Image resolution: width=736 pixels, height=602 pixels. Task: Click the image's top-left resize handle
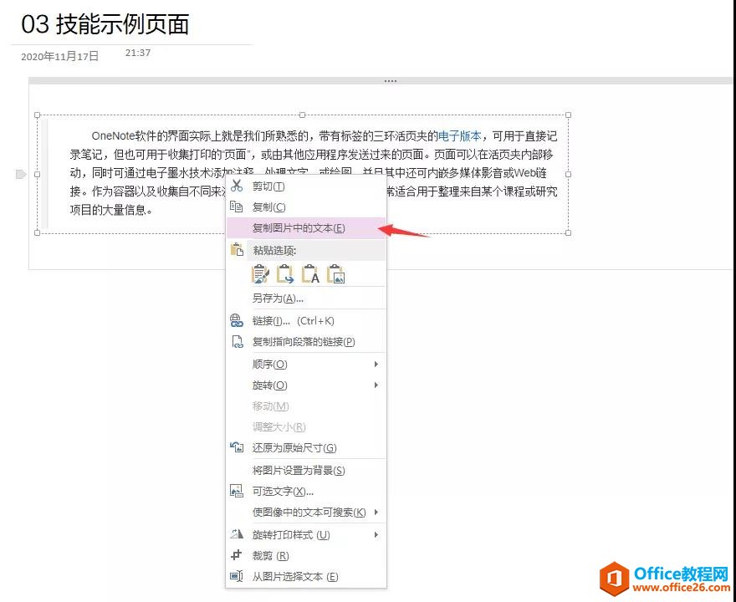click(37, 115)
